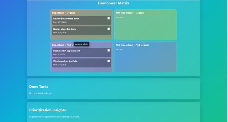This screenshot has width=228, height=122.
Task: Click Not Important + Not Urgent heading
Action: tap(132, 45)
